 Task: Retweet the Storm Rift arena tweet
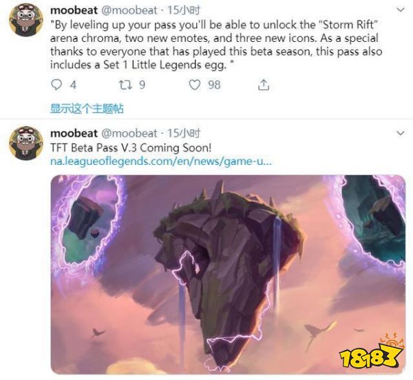point(124,85)
